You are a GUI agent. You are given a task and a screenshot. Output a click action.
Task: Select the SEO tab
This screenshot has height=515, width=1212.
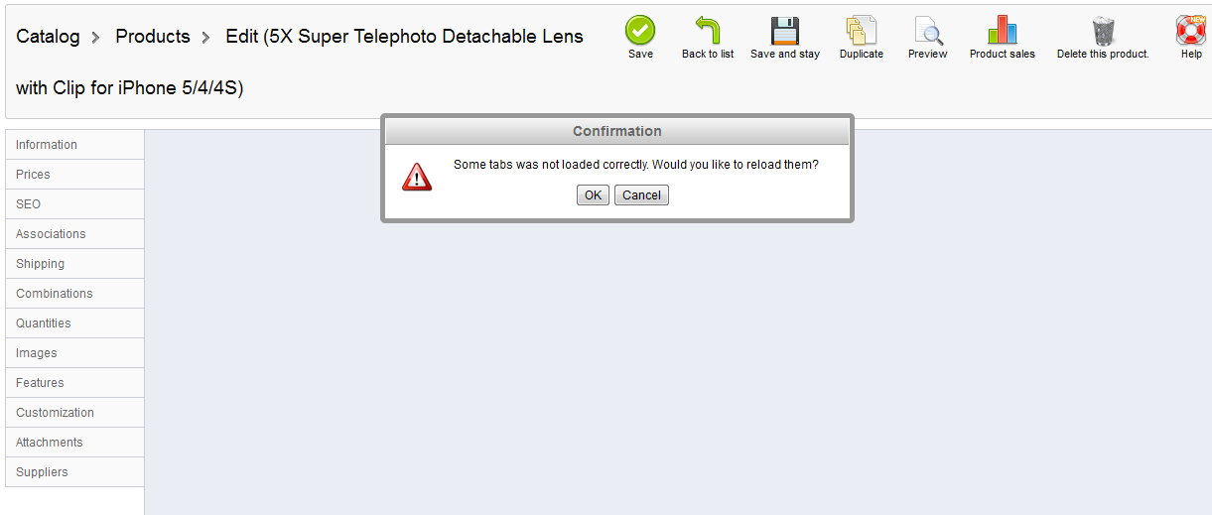(x=74, y=204)
